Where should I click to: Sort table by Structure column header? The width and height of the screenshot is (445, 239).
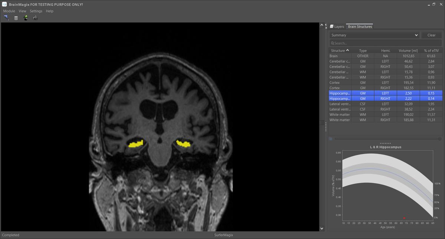tap(340, 50)
